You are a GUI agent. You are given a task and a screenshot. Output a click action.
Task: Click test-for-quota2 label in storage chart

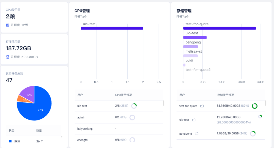[198, 70]
